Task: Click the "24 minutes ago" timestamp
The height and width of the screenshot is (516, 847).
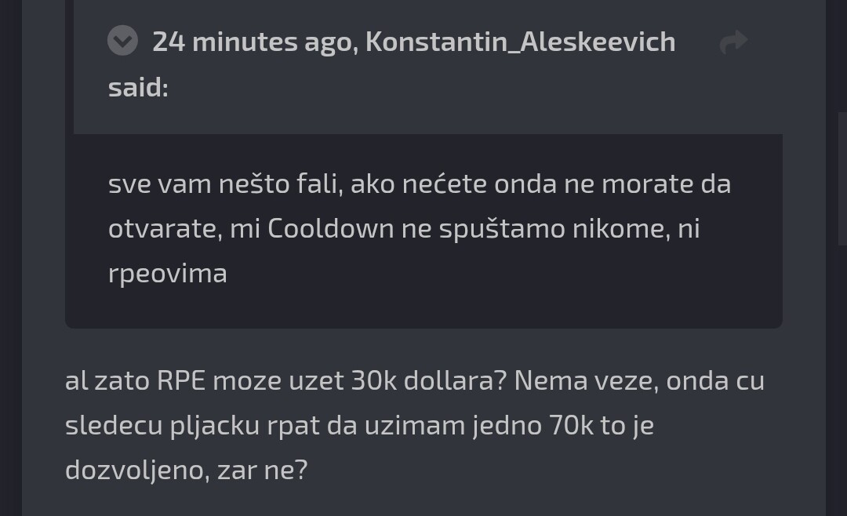Action: pos(254,42)
